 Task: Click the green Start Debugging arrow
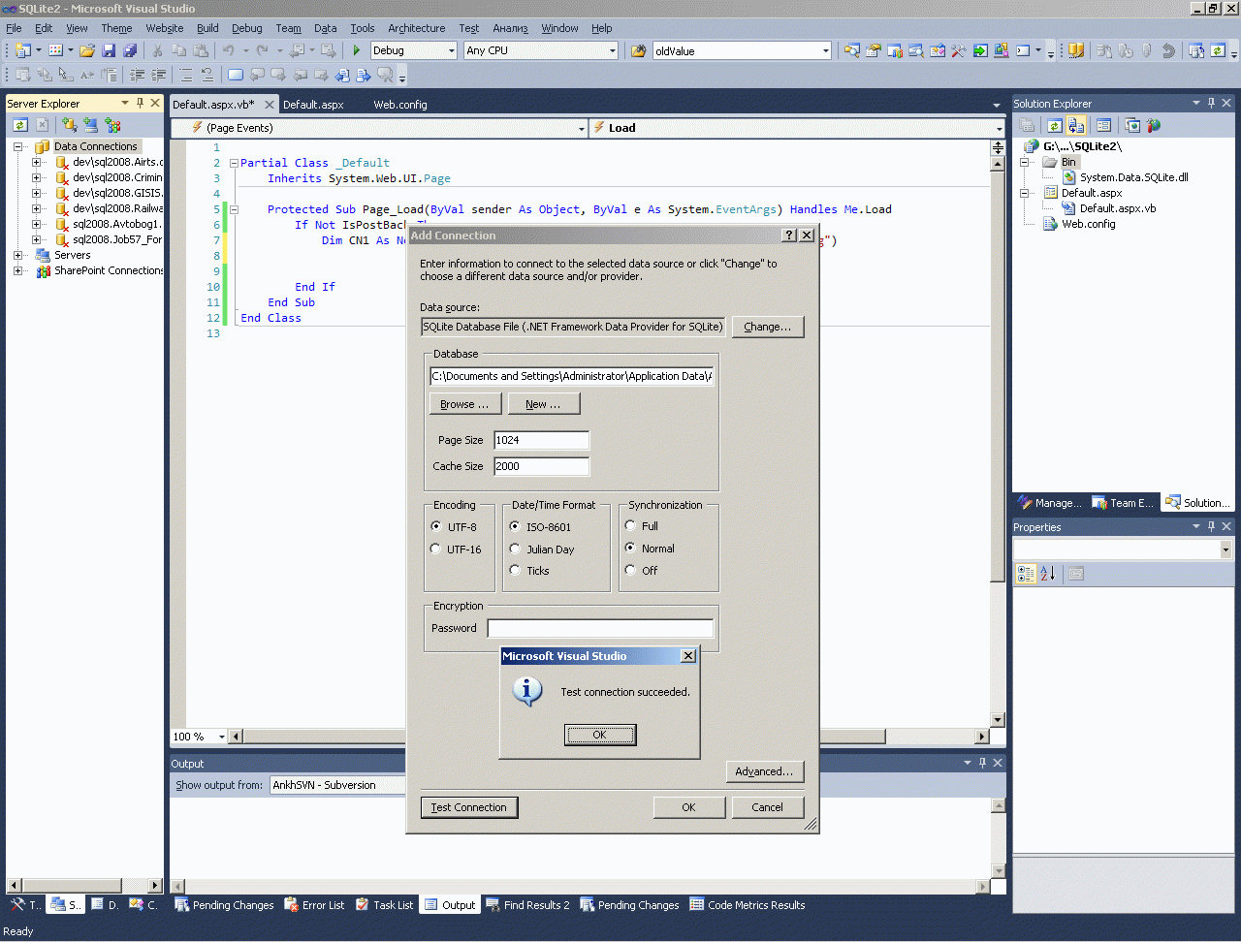pos(357,50)
